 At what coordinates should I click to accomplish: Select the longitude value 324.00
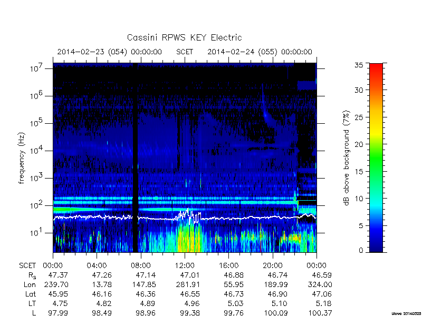320,284
